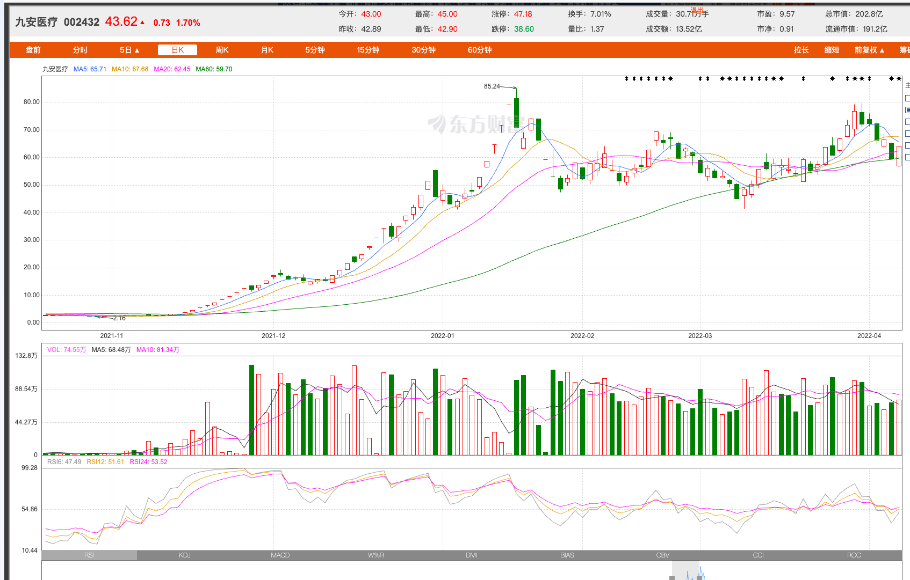Select the 日K chart tab
The image size is (910, 580).
pos(177,50)
